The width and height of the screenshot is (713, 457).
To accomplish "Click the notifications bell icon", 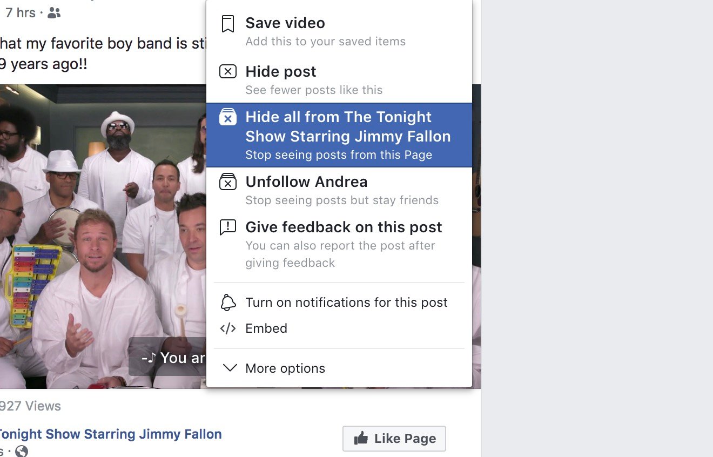I will (227, 303).
